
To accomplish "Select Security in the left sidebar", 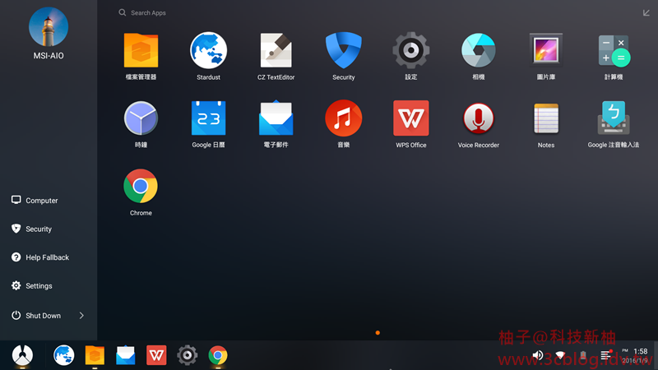I will [x=32, y=229].
